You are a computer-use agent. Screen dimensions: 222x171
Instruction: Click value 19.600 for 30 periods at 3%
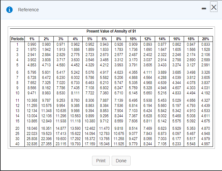tap(61, 138)
